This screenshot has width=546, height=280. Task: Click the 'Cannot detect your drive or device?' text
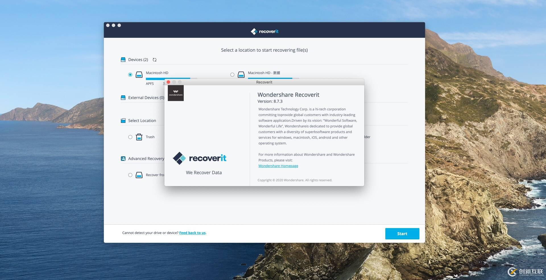pos(150,233)
